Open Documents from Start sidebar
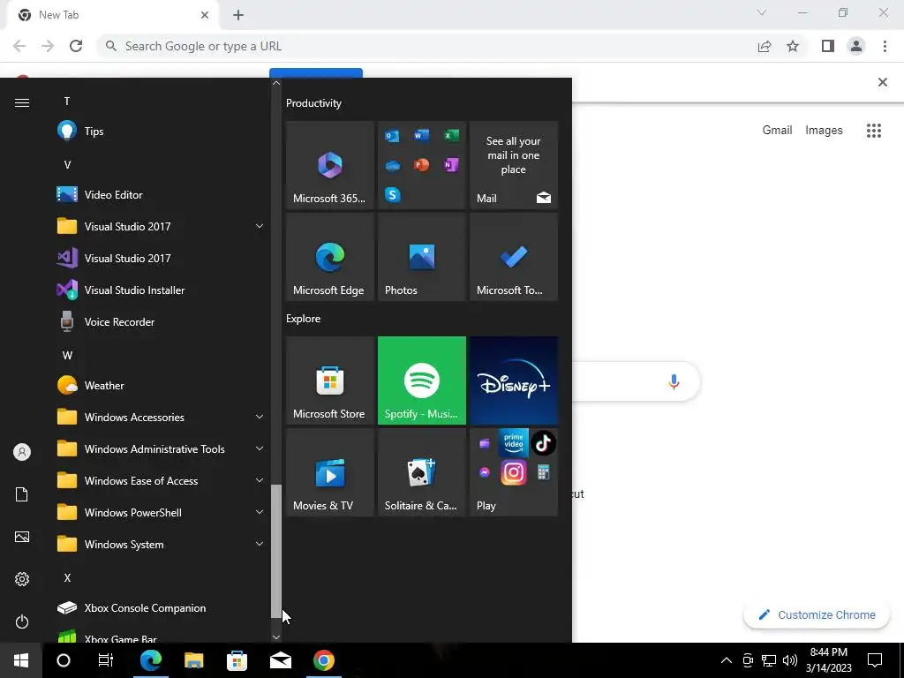Screen dimensions: 904x678 pos(22,494)
